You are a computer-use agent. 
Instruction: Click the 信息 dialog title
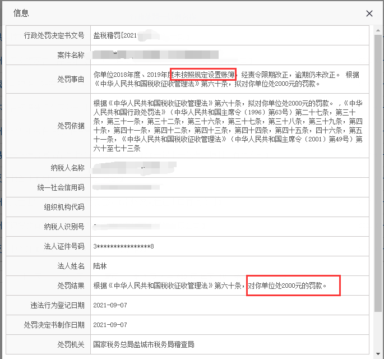click(21, 13)
